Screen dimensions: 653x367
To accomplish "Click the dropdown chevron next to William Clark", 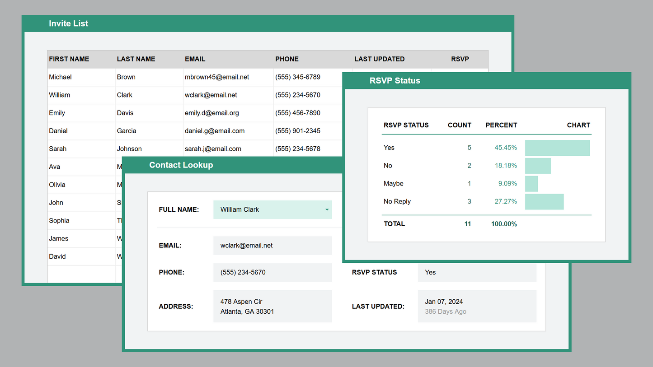I will (326, 209).
